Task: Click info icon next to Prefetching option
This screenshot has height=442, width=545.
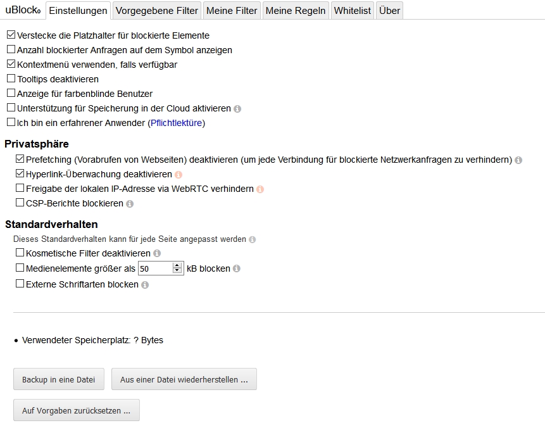Action: [x=518, y=160]
